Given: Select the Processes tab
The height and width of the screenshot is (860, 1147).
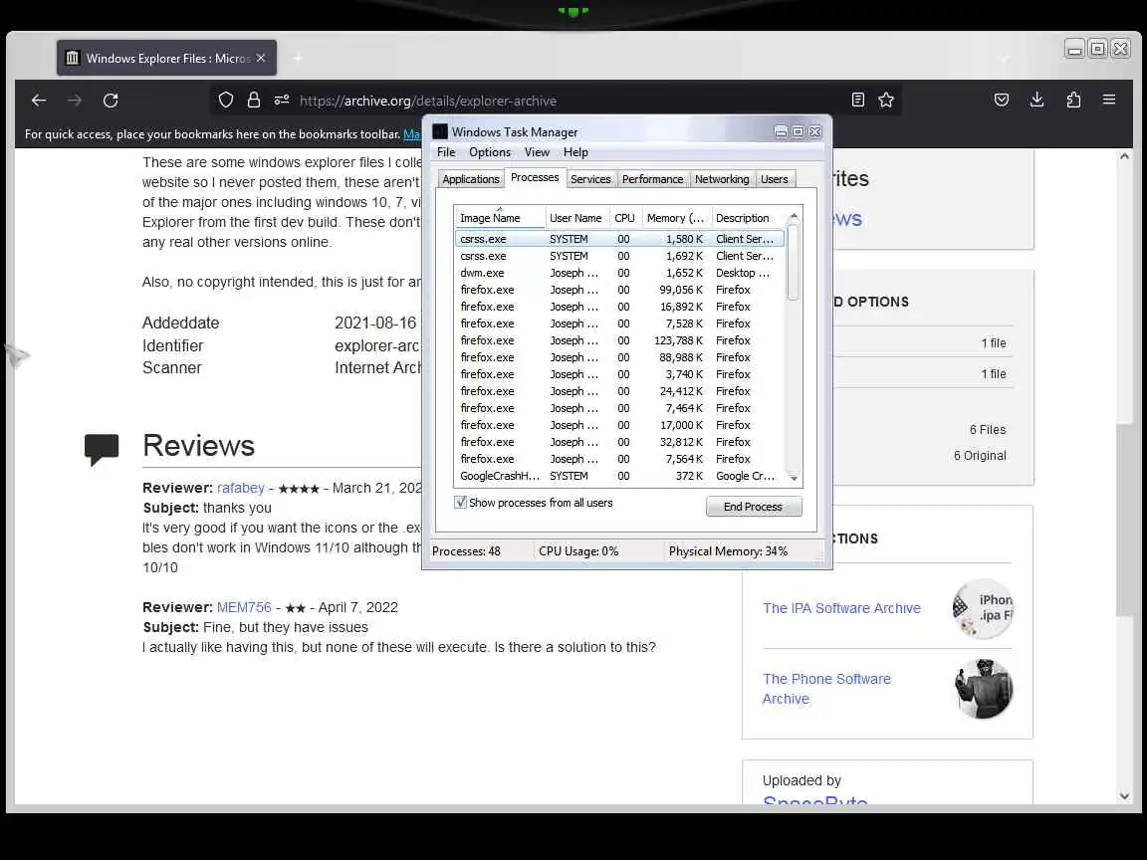Looking at the screenshot, I should (x=535, y=178).
